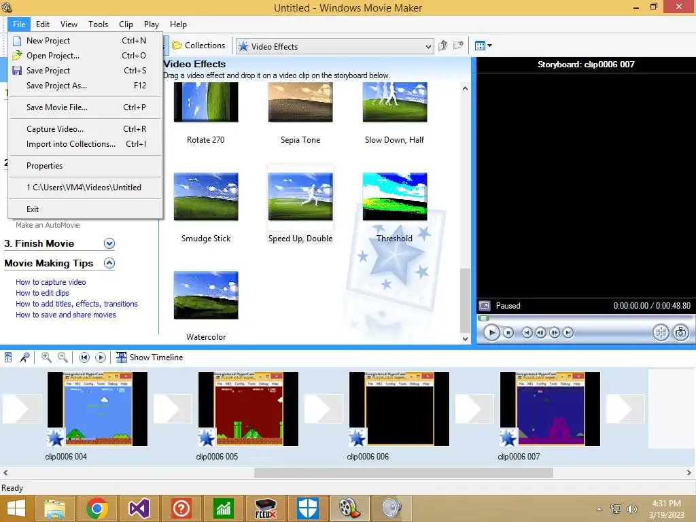This screenshot has height=522, width=696.
Task: Choose Save Movie File menu entry
Action: [x=85, y=107]
